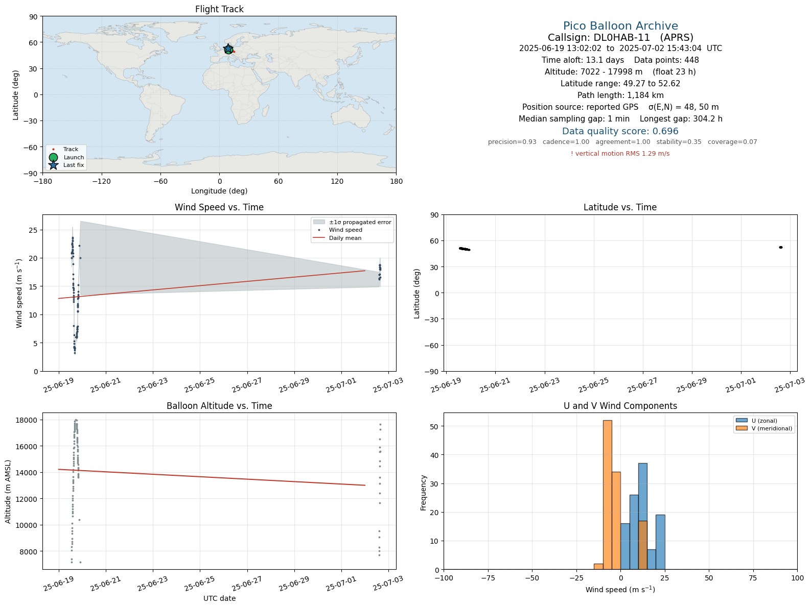811x607 pixels.
Task: Select the "Callsign: DL0HAB-11 (APRS)" line
Action: (x=620, y=38)
